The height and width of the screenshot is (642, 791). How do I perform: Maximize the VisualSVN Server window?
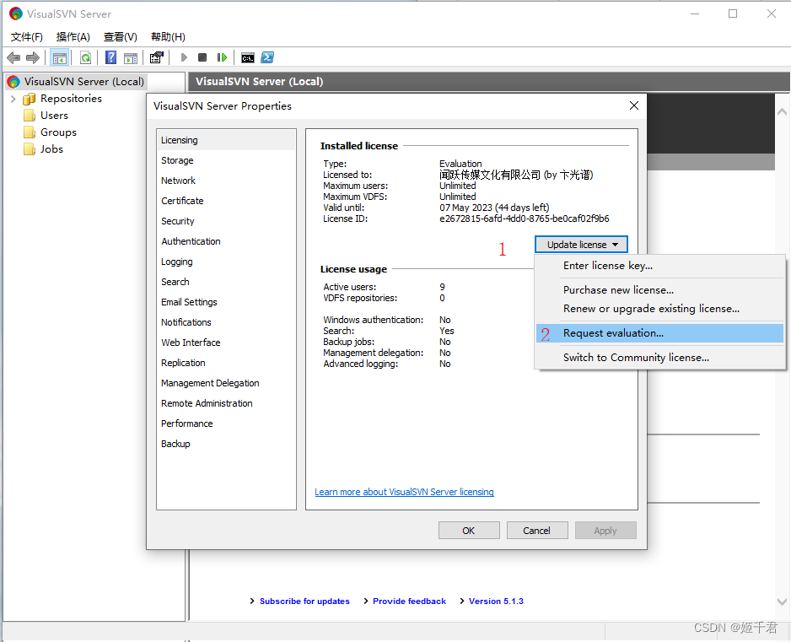click(733, 13)
